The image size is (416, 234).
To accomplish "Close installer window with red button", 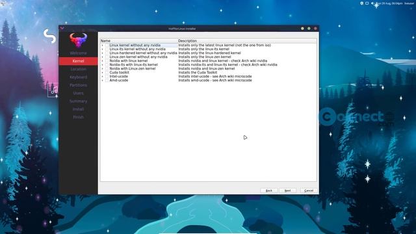I will 315,29.
